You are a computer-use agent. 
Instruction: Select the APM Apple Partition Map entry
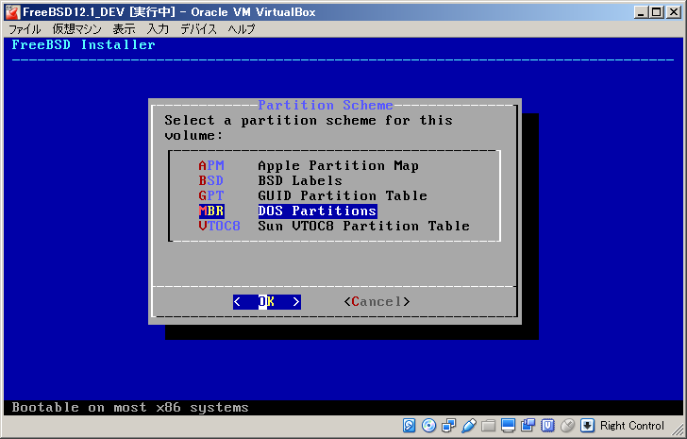(x=309, y=165)
